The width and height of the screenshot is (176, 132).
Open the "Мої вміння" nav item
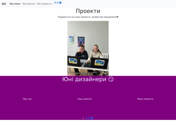[29, 4]
